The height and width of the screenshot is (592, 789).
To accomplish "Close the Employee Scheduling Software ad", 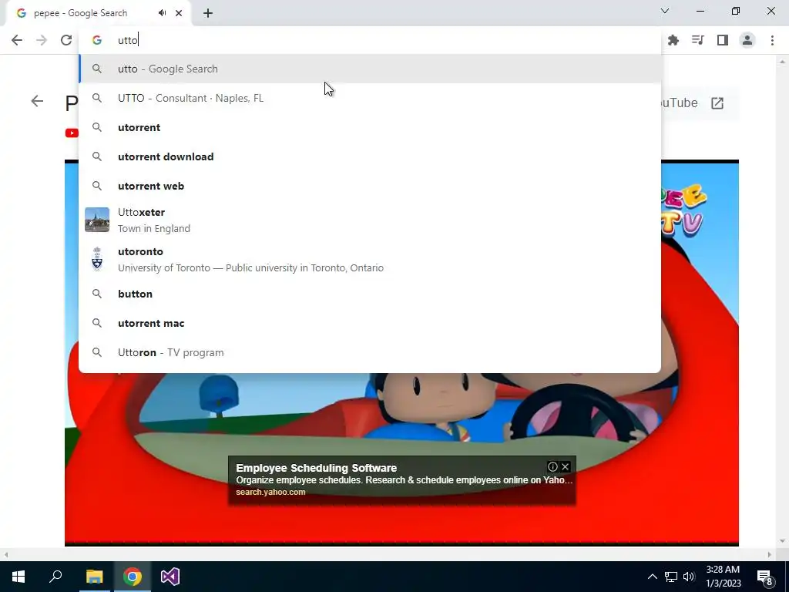I will (x=565, y=466).
